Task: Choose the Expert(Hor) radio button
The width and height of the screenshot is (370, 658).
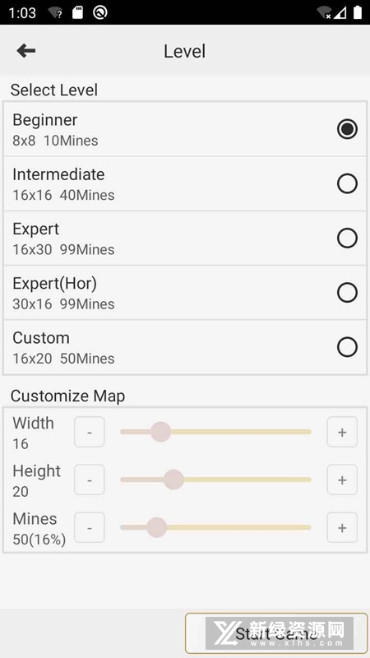Action: click(x=347, y=293)
